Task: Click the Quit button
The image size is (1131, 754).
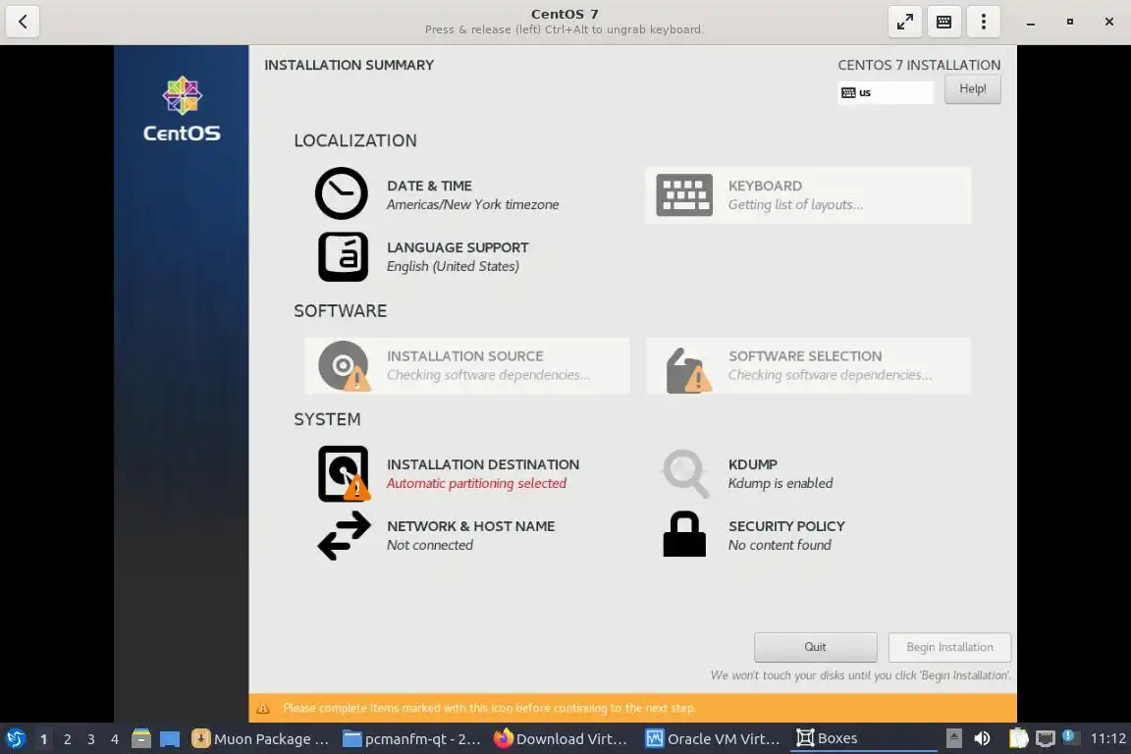Action: point(815,647)
